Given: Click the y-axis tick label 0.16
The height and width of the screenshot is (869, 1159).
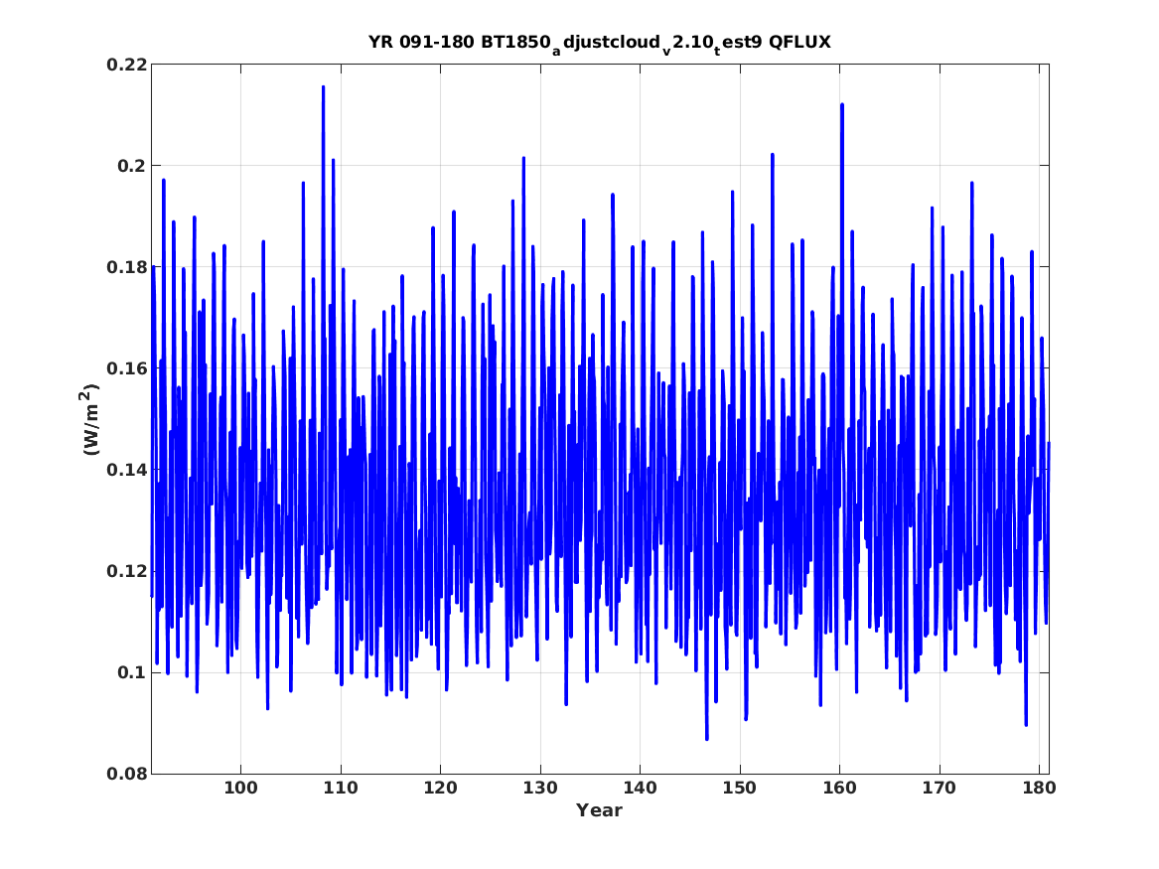Looking at the screenshot, I should tap(126, 368).
